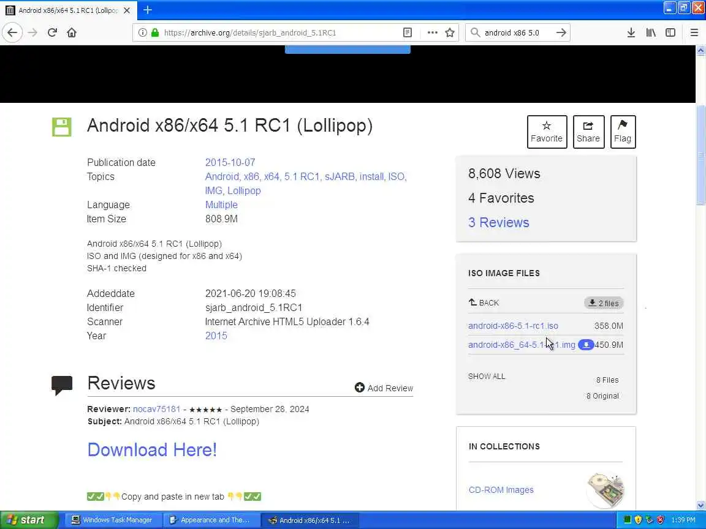Viewport: 706px width, 529px height.
Task: Open the Firefox home page icon
Action: [72, 32]
